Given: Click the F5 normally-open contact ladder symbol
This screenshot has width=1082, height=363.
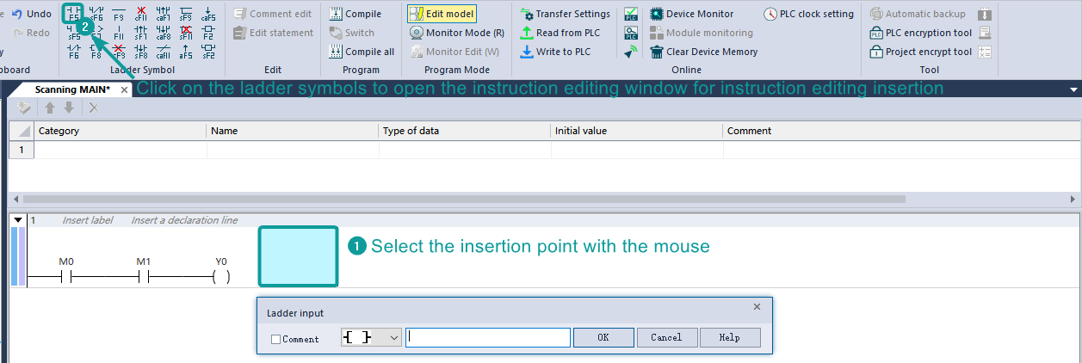Looking at the screenshot, I should pos(74,14).
